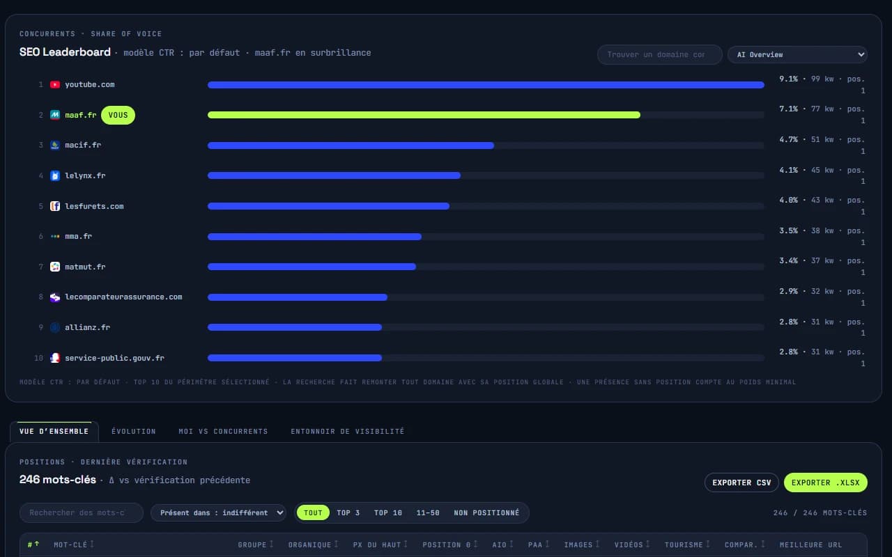Select the TOUT position filter
This screenshot has height=557, width=892.
(314, 512)
